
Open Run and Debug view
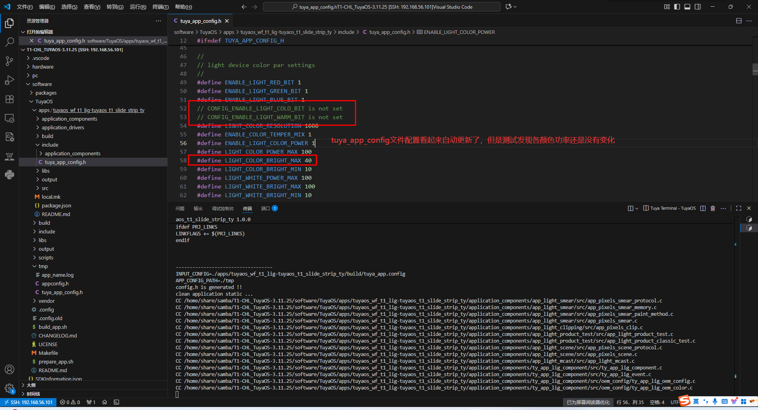(9, 80)
